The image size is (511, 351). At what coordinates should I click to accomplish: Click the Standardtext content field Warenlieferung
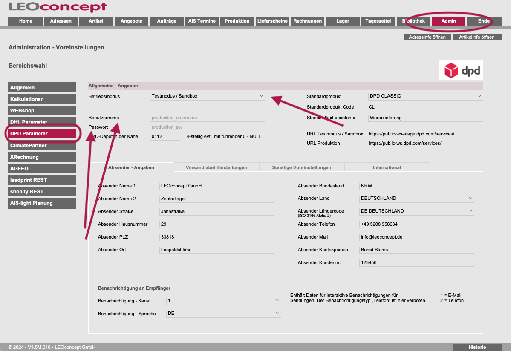click(426, 118)
